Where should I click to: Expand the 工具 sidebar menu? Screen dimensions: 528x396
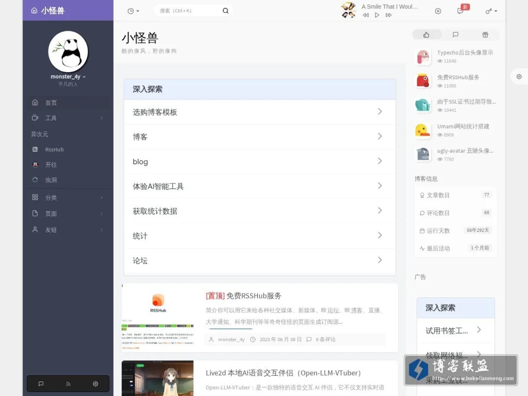click(x=68, y=118)
